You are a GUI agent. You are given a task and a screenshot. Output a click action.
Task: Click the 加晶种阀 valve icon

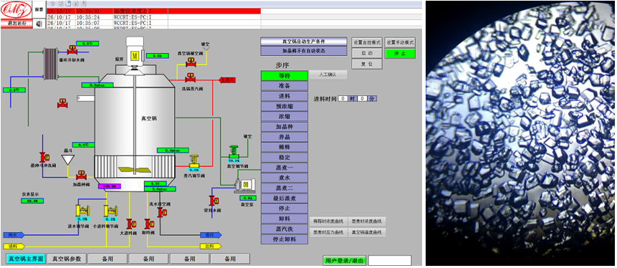[82, 175]
